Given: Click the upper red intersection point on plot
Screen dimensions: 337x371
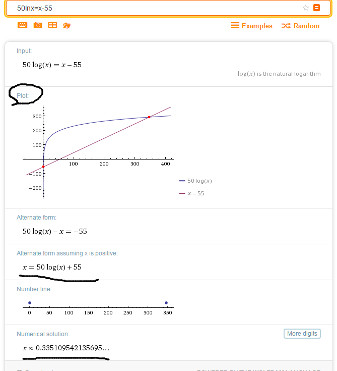Looking at the screenshot, I should [149, 117].
